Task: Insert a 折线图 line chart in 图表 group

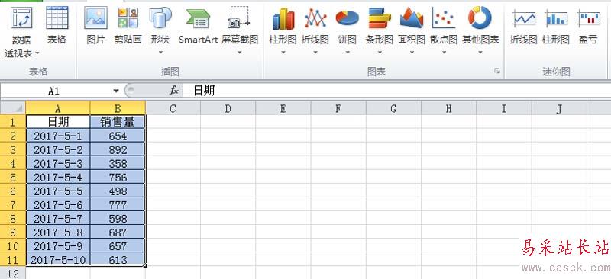Action: (315, 18)
